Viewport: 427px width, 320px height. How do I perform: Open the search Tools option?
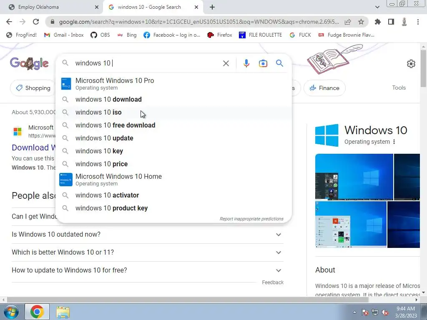399,87
